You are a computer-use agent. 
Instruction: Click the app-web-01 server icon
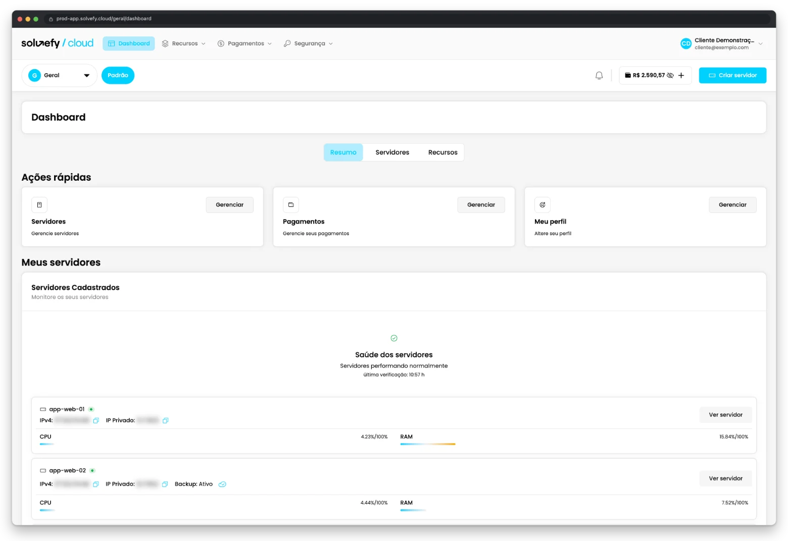[43, 409]
